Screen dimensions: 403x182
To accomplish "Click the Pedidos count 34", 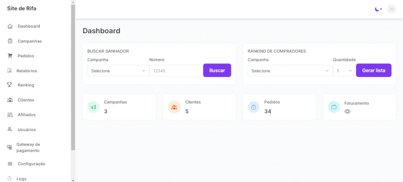I will click(x=267, y=111).
